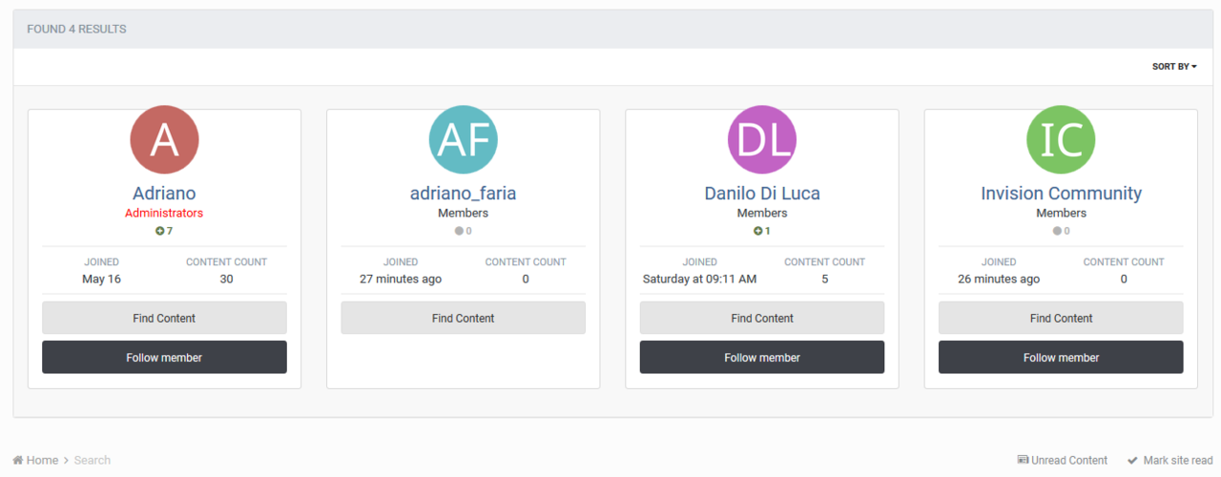Click Invision Community's grey reputation icon
Viewport: 1221px width, 477px height.
coord(1057,231)
